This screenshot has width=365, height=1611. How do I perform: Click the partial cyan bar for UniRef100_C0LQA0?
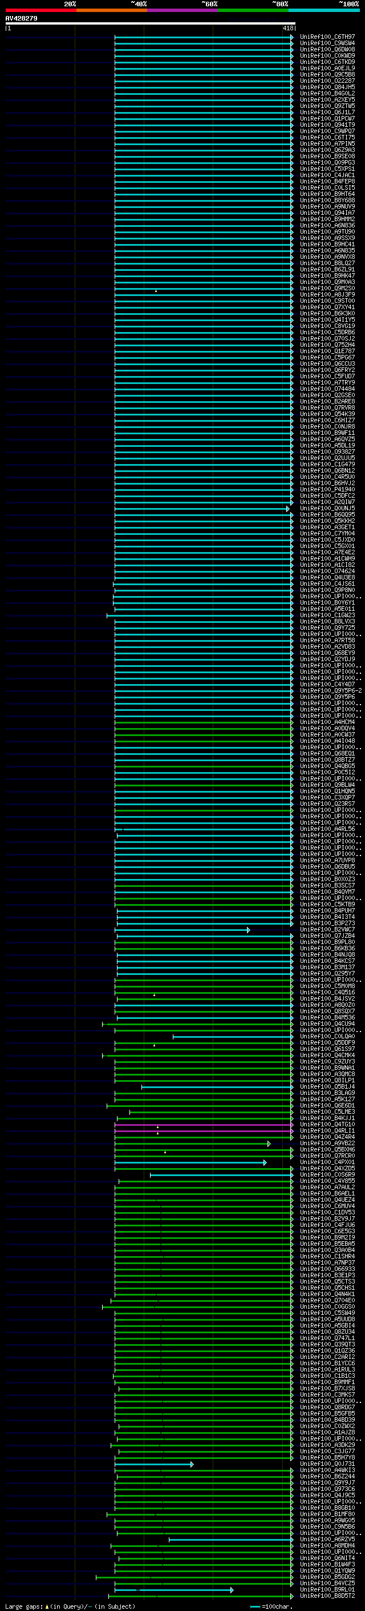[x=233, y=1037]
